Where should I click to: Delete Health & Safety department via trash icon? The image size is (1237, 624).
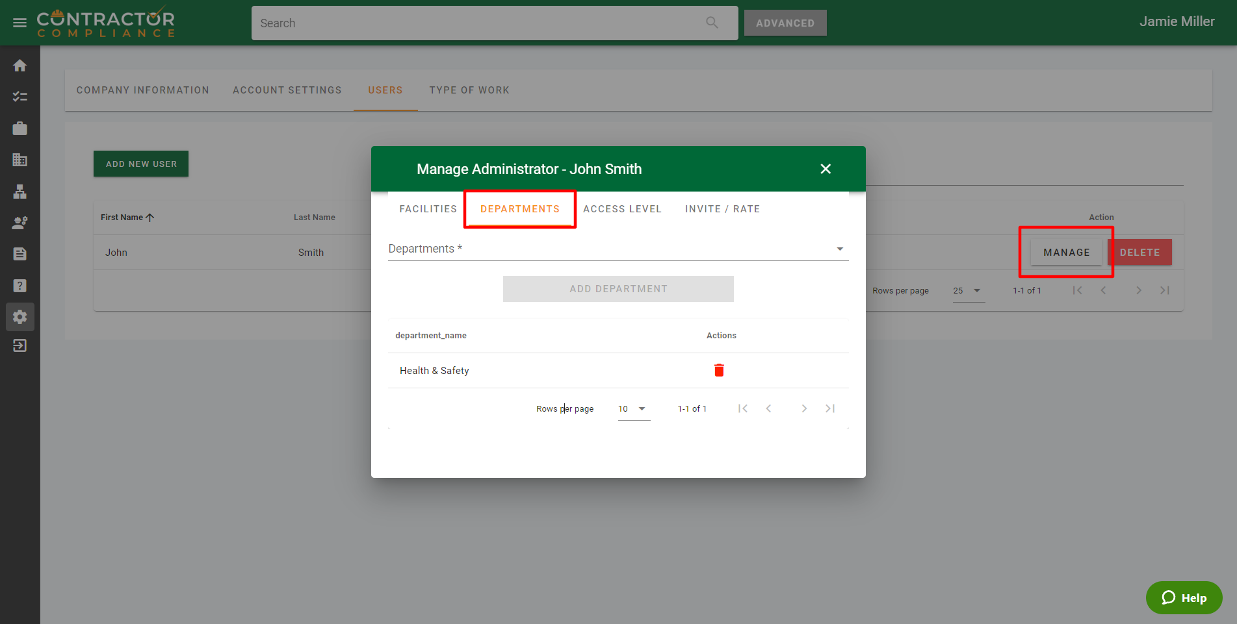[719, 370]
